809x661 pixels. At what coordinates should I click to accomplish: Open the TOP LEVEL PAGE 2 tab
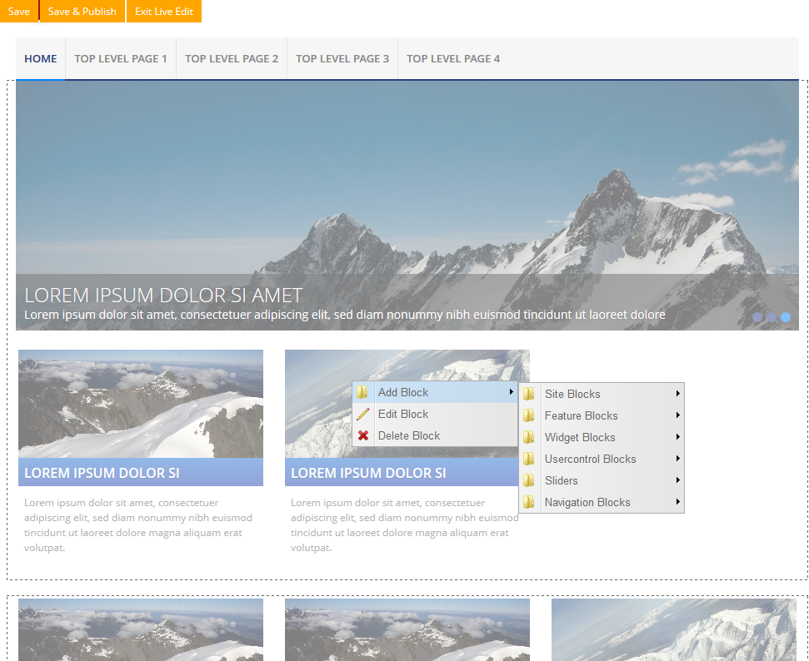[x=232, y=59]
